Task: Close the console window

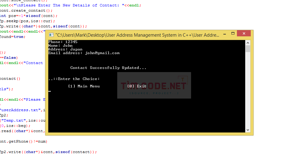Action: 244,33
